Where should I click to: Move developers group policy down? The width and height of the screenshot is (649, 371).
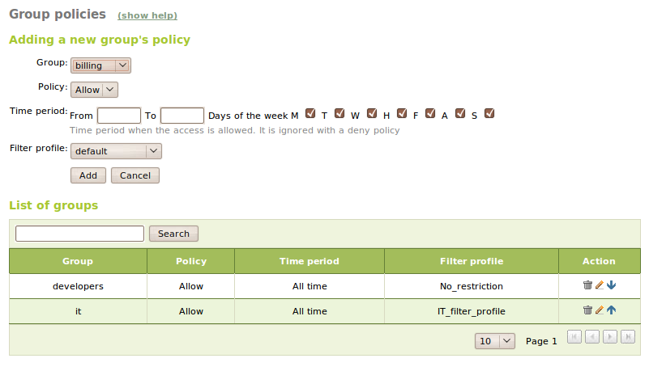pyautogui.click(x=612, y=285)
